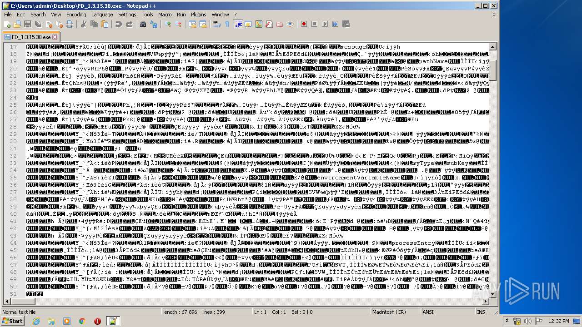Show the Function List panel

(269, 24)
